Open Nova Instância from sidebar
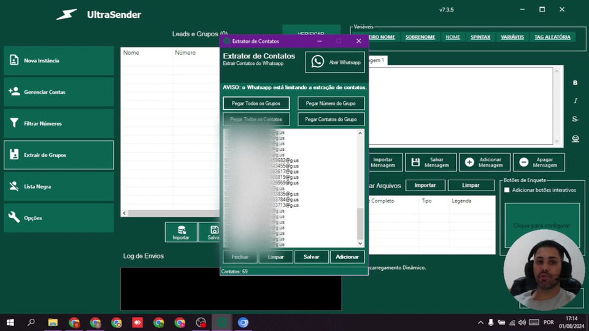The width and height of the screenshot is (589, 331). pyautogui.click(x=59, y=61)
